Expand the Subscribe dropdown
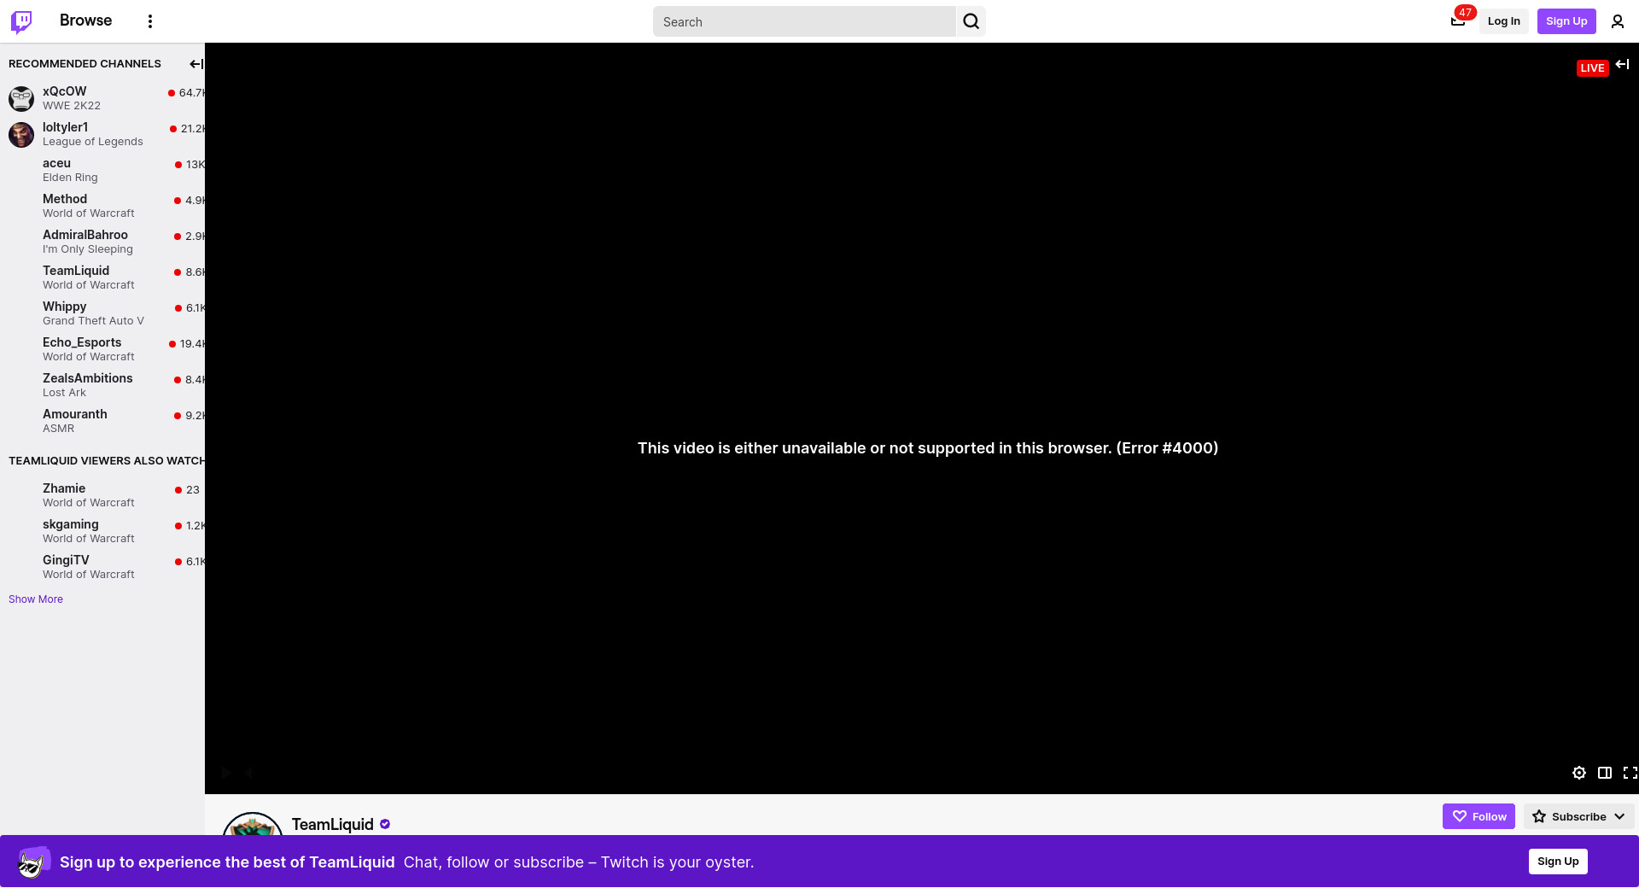Viewport: 1639px width, 888px height. (1619, 816)
